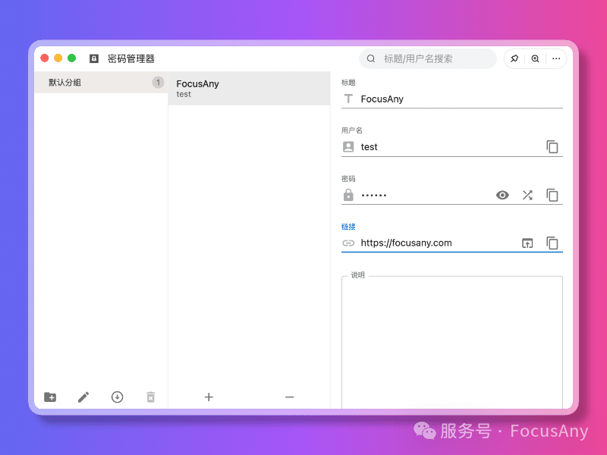Image resolution: width=607 pixels, height=455 pixels.
Task: Copy the username to clipboard
Action: (x=552, y=147)
